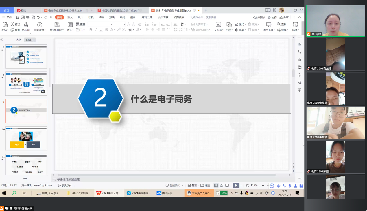This screenshot has width=367, height=211.
Task: Click the Shapes (形状) icon
Action: point(229,25)
